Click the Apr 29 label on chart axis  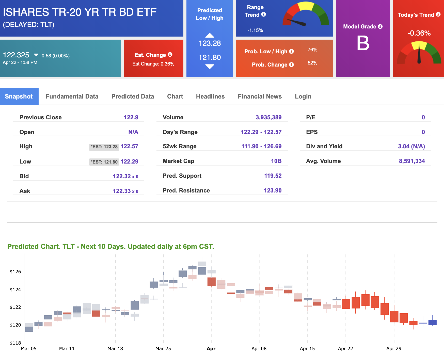point(394,349)
